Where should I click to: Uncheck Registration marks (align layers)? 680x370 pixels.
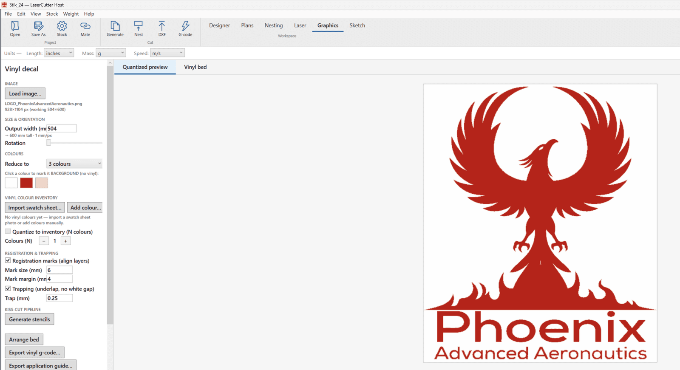[x=8, y=260]
